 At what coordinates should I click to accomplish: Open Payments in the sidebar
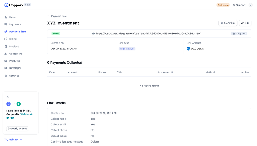tap(15, 24)
